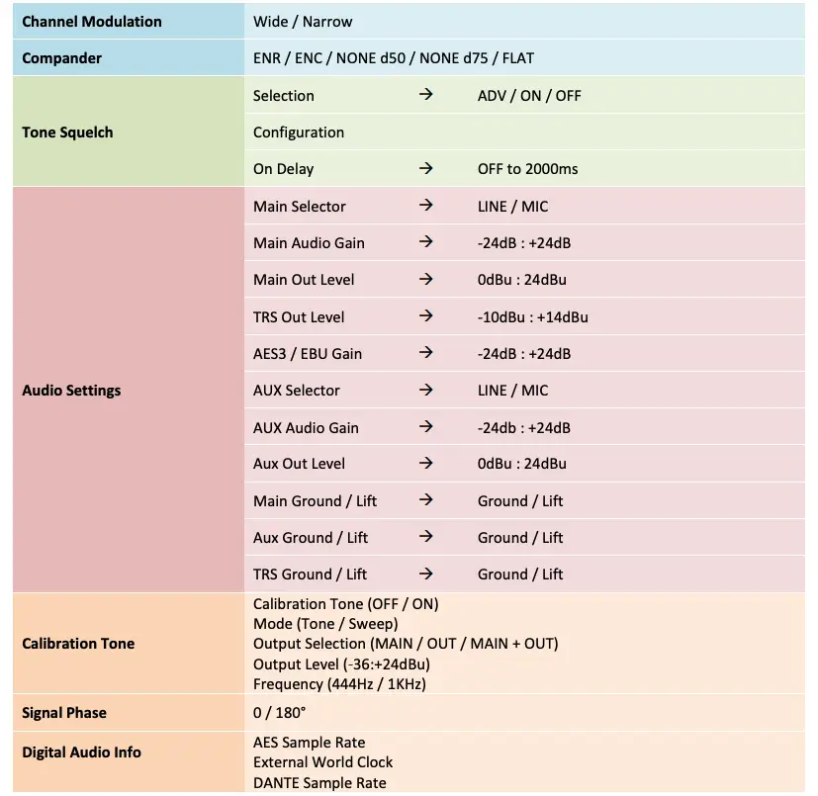818x796 pixels.
Task: Select the Channel Modulation row header
Action: point(92,22)
